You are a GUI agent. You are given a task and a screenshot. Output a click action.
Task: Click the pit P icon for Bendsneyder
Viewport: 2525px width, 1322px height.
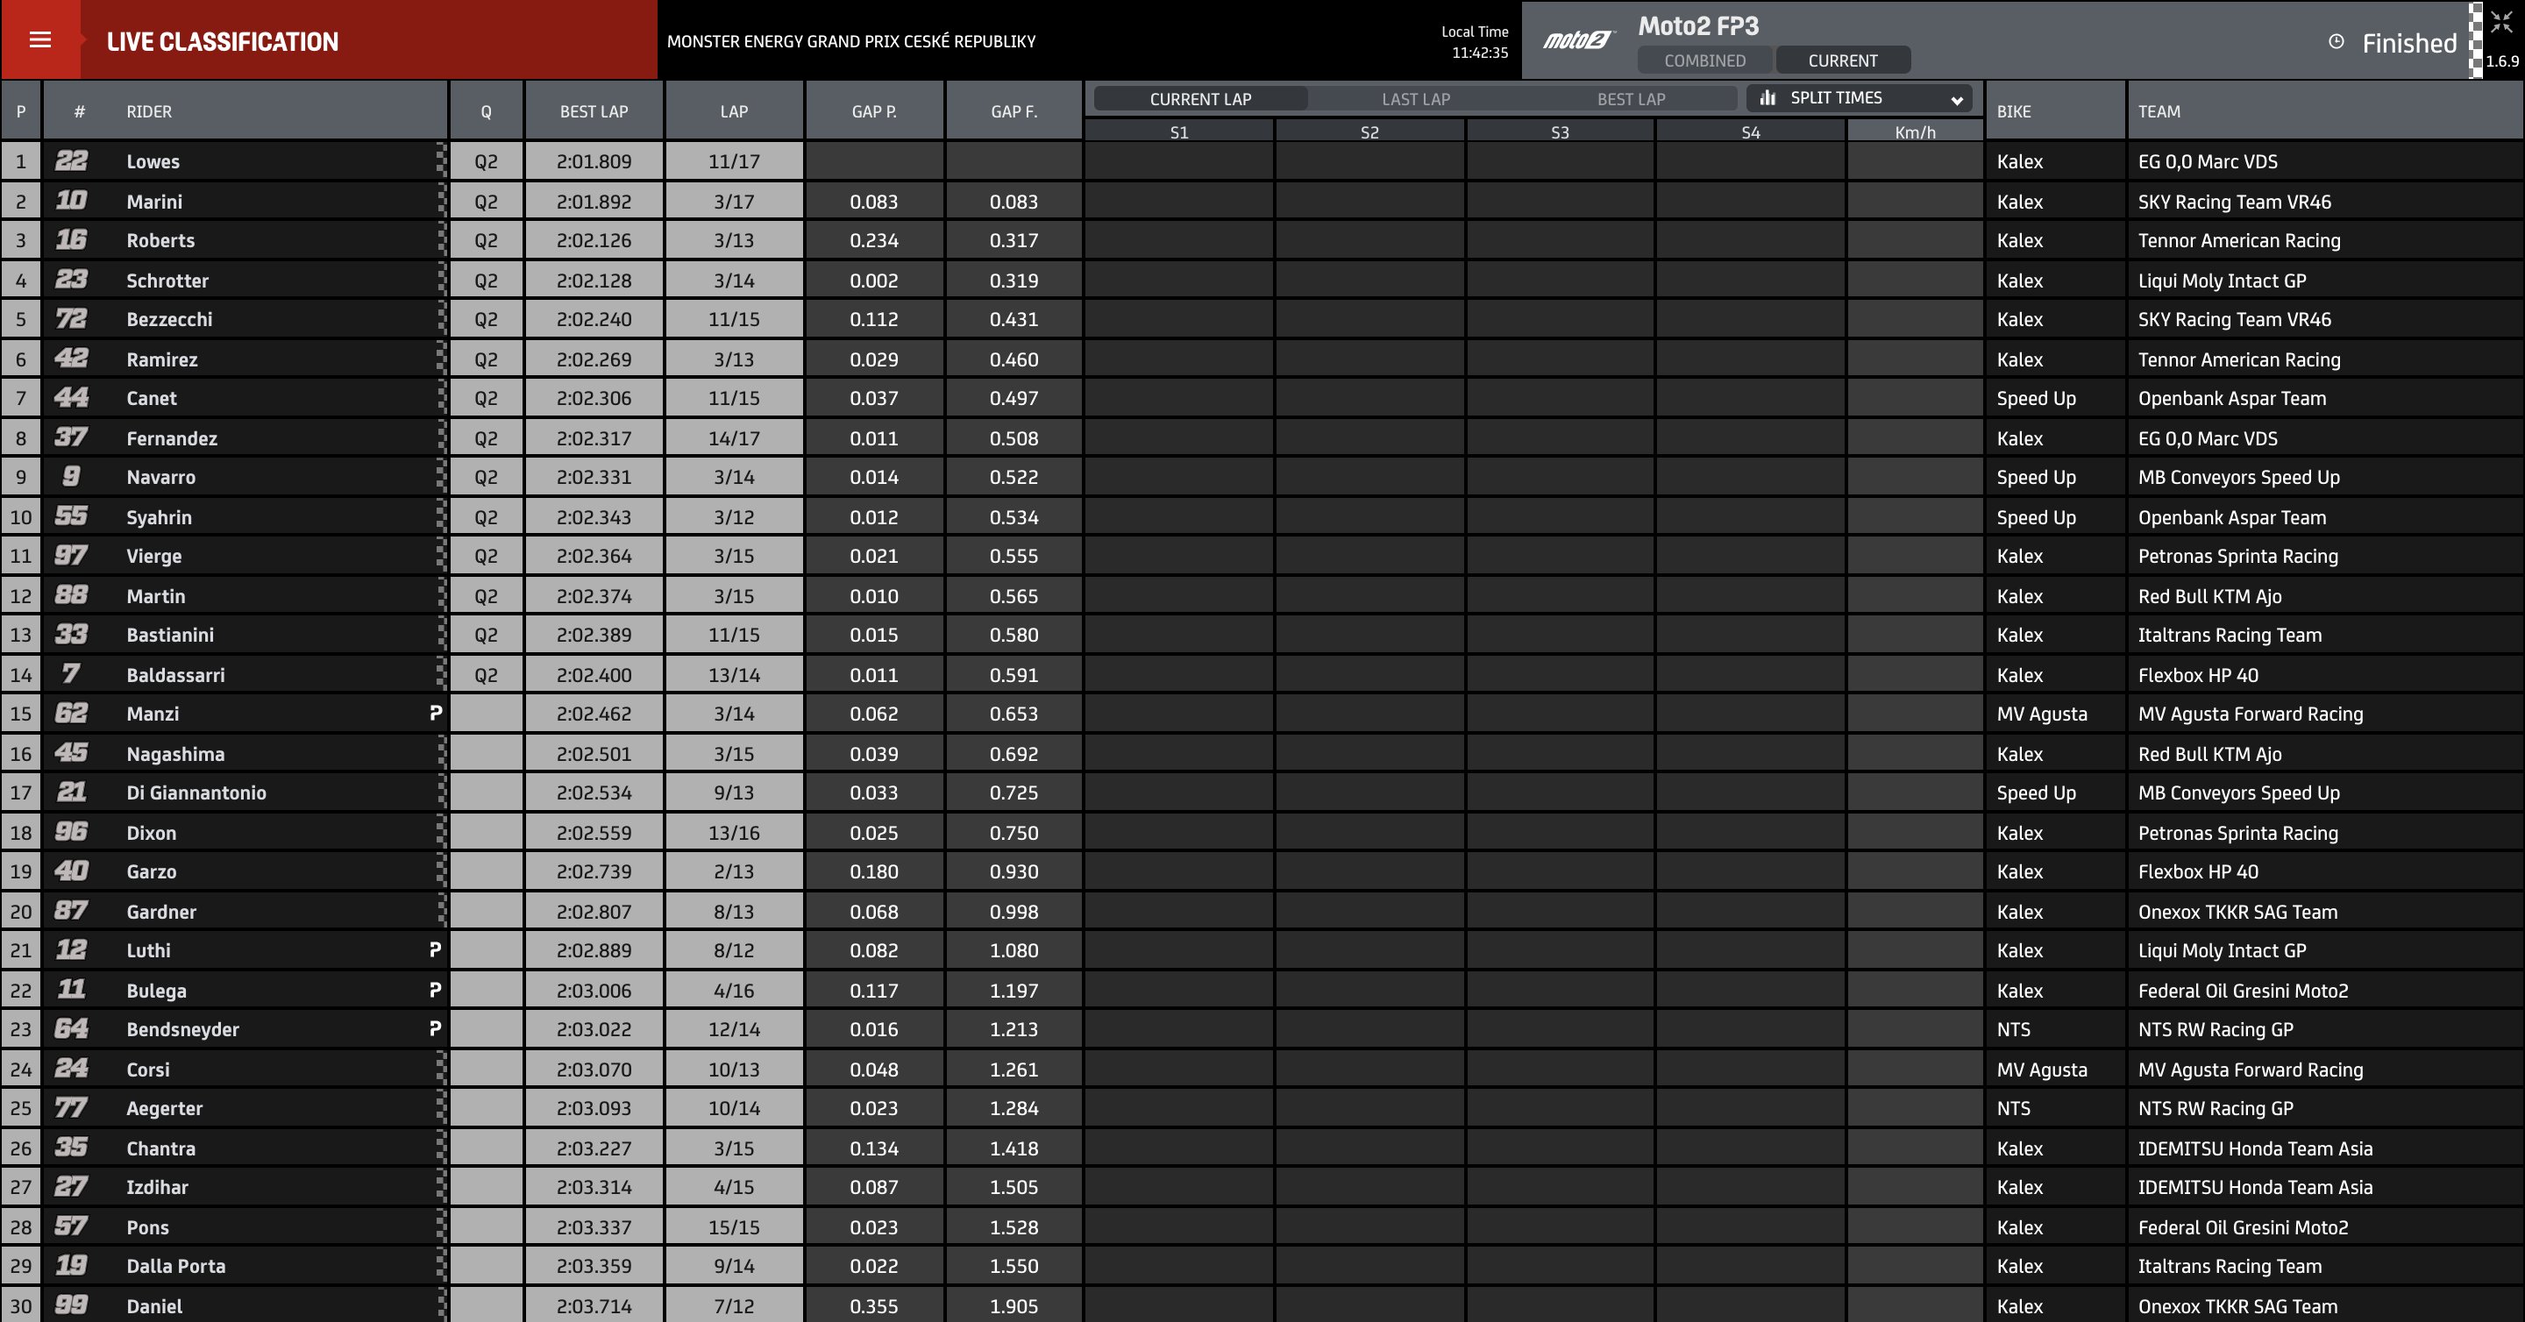pyautogui.click(x=437, y=1028)
